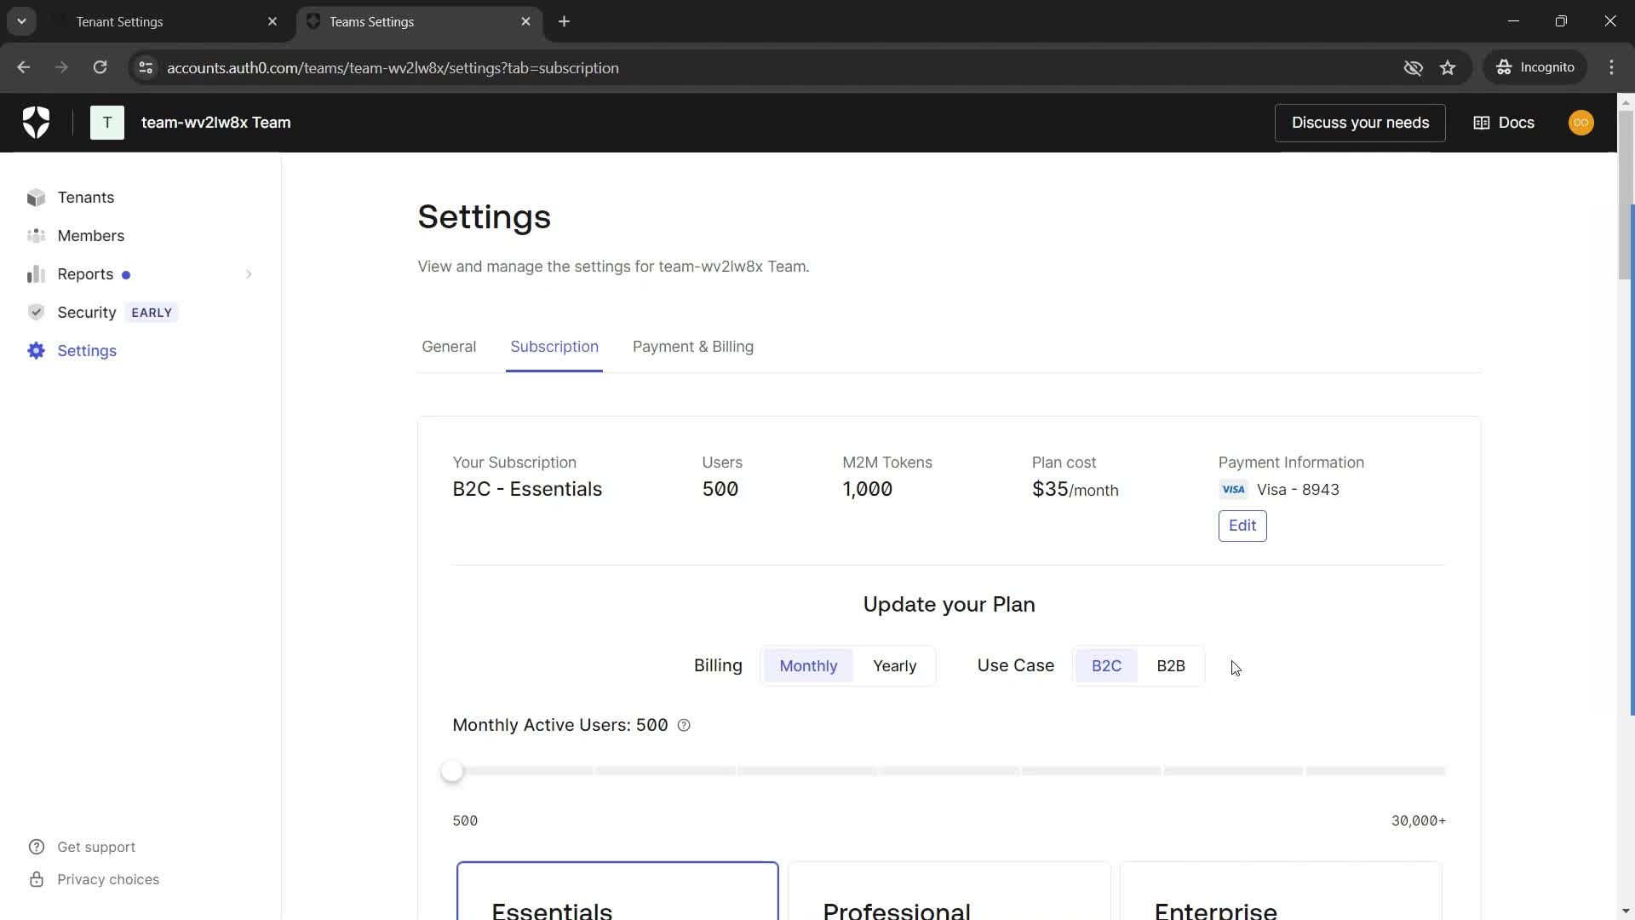Bookmark this page with the star
This screenshot has height=920, width=1635.
coord(1448,67)
